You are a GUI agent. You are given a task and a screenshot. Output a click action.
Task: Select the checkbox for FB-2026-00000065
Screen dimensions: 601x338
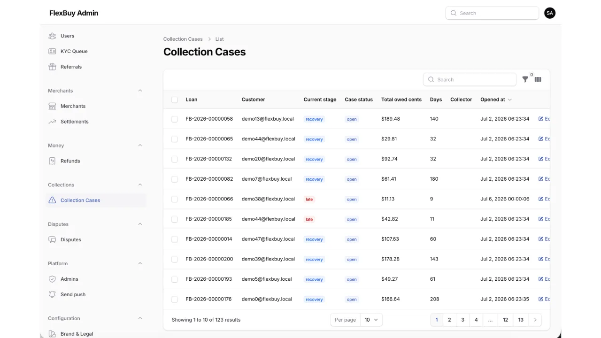click(x=175, y=139)
